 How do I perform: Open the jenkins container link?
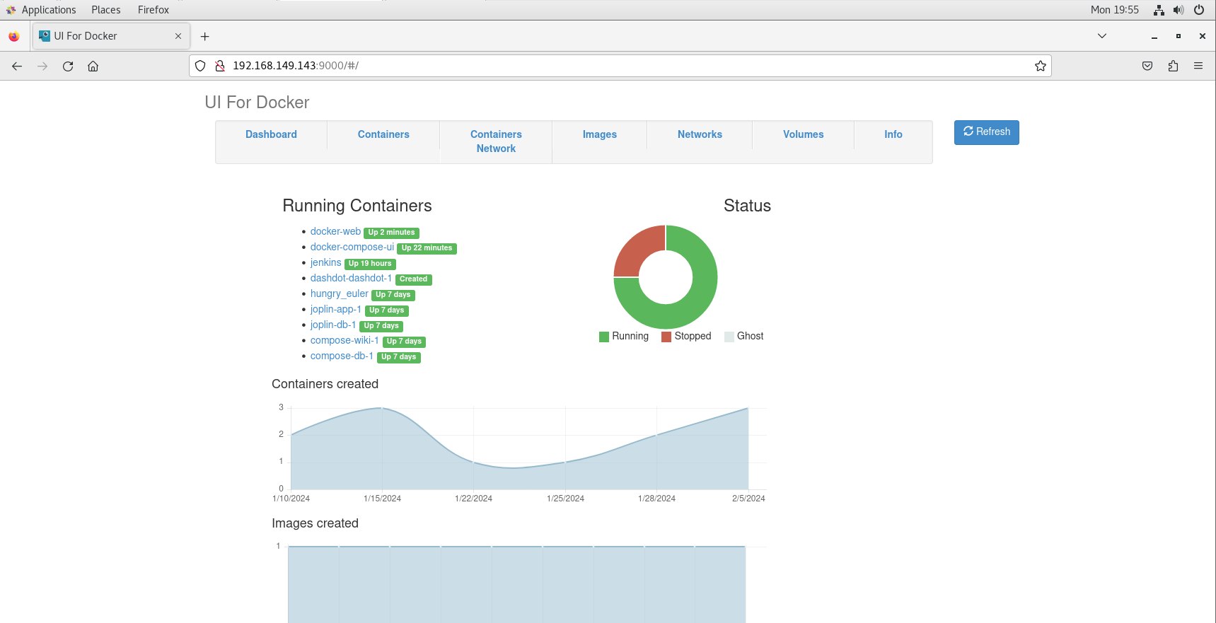(x=325, y=262)
